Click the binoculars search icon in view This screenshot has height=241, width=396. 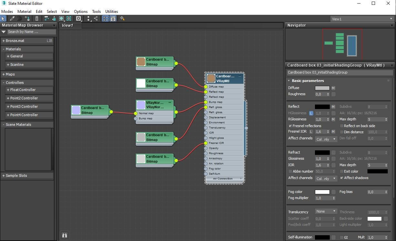(x=65, y=235)
